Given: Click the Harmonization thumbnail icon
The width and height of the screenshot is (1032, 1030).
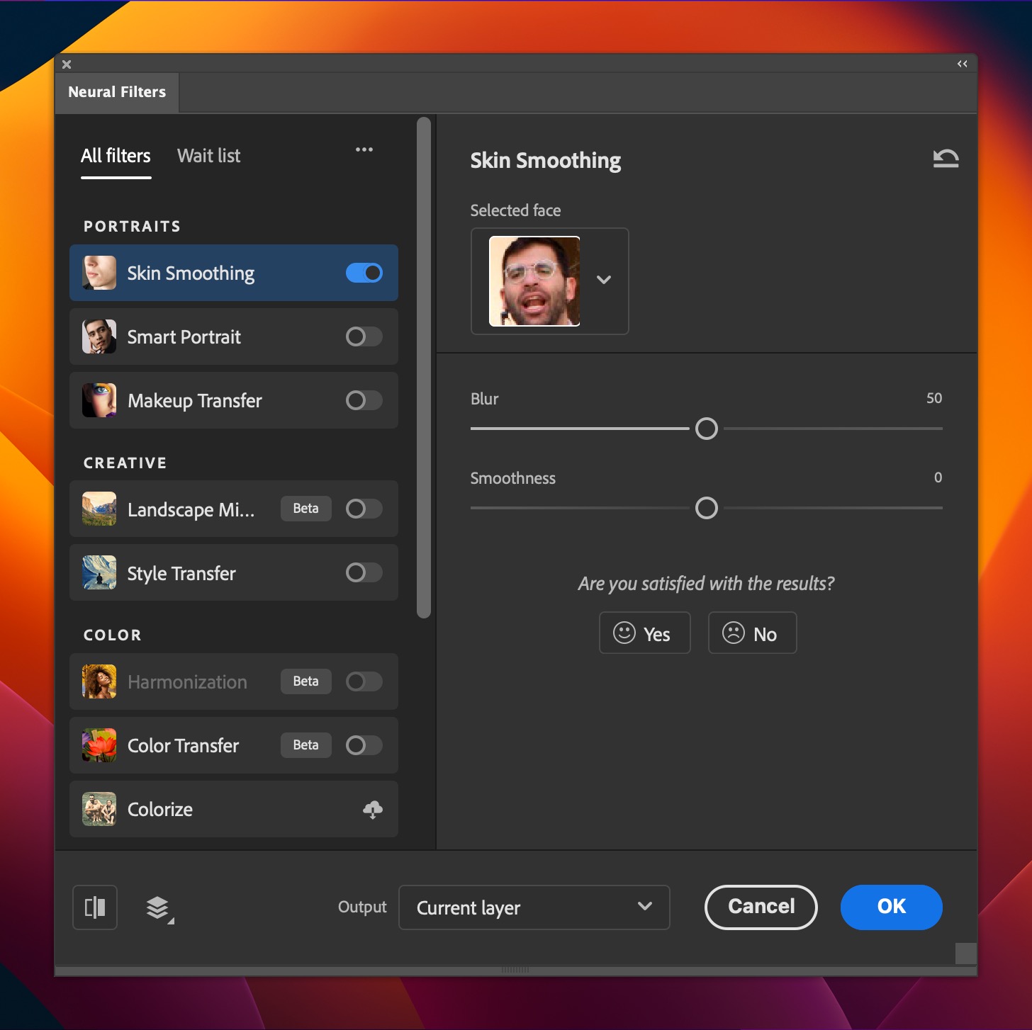Looking at the screenshot, I should (x=99, y=681).
